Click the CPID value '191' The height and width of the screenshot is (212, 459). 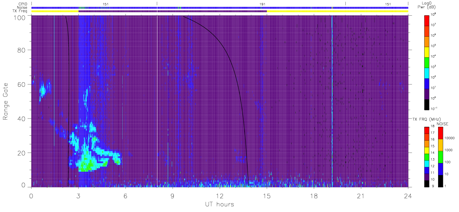coord(262,4)
